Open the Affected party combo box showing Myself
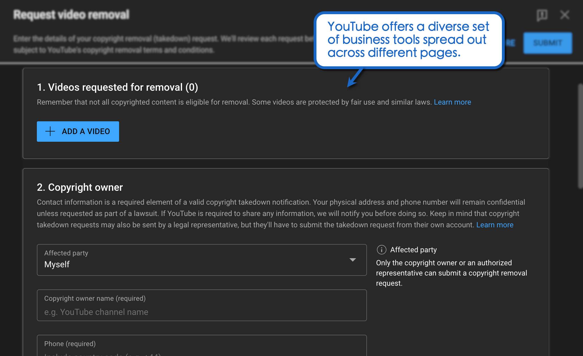Image resolution: width=583 pixels, height=356 pixels. (196, 260)
